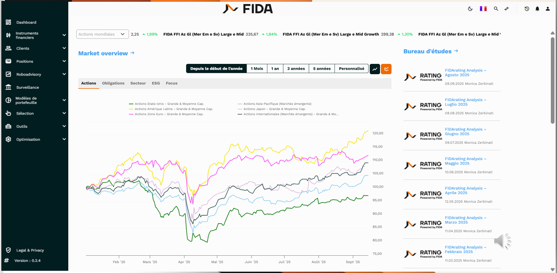Switch to the dark line chart view
Image resolution: width=557 pixels, height=273 pixels.
click(375, 69)
